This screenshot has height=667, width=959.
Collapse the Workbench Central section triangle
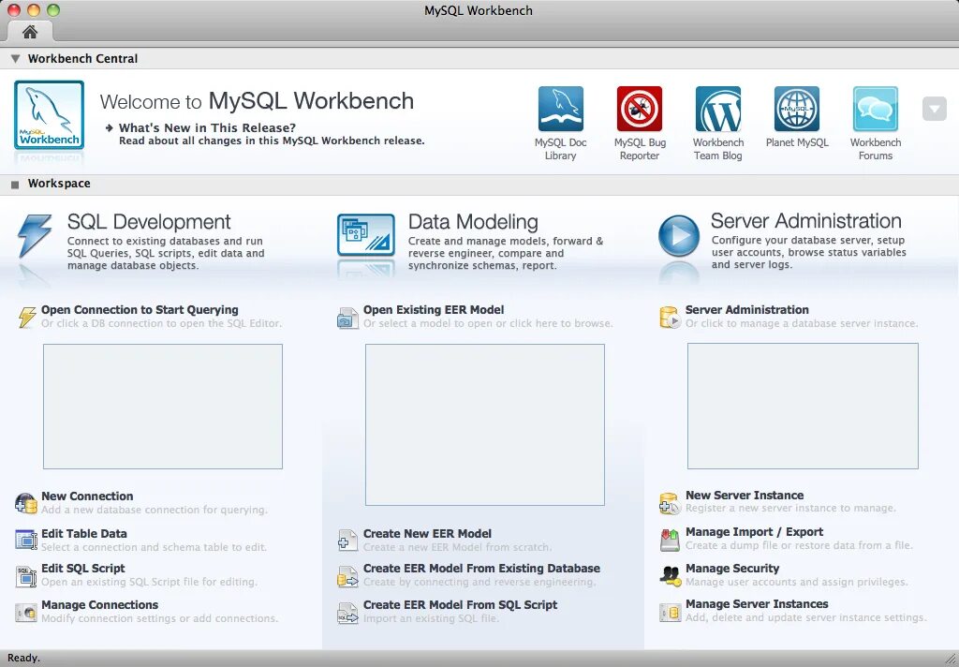[15, 59]
